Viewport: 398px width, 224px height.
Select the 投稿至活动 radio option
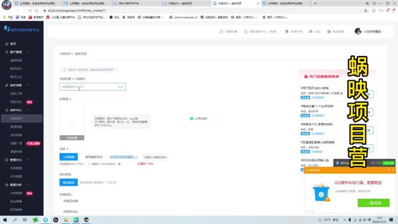pyautogui.click(x=61, y=211)
